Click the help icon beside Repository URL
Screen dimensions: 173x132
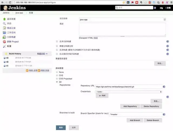164,87
